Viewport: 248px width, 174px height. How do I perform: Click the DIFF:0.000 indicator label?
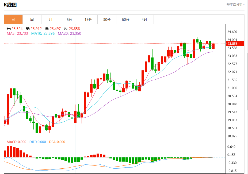tap(38, 142)
